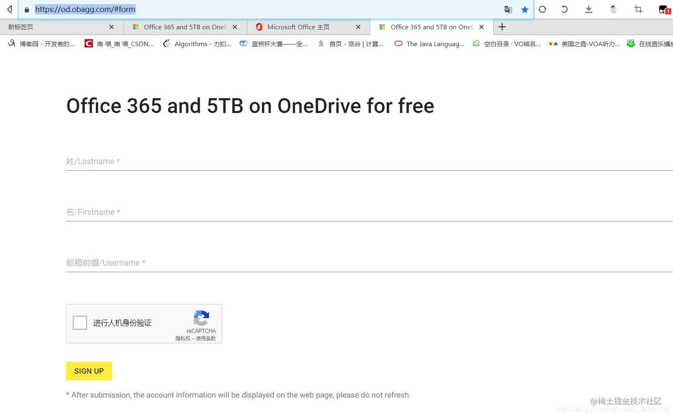Open the 蓝桥杯大赛 bookmark
The image size is (673, 417).
[x=274, y=44]
